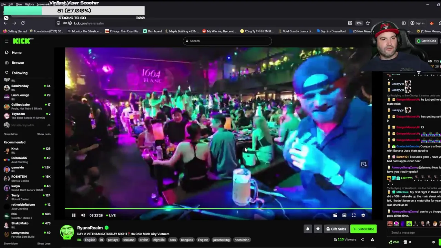This screenshot has height=248, width=441.
Task: Expand Recommended list with Show More
Action: (x=11, y=244)
